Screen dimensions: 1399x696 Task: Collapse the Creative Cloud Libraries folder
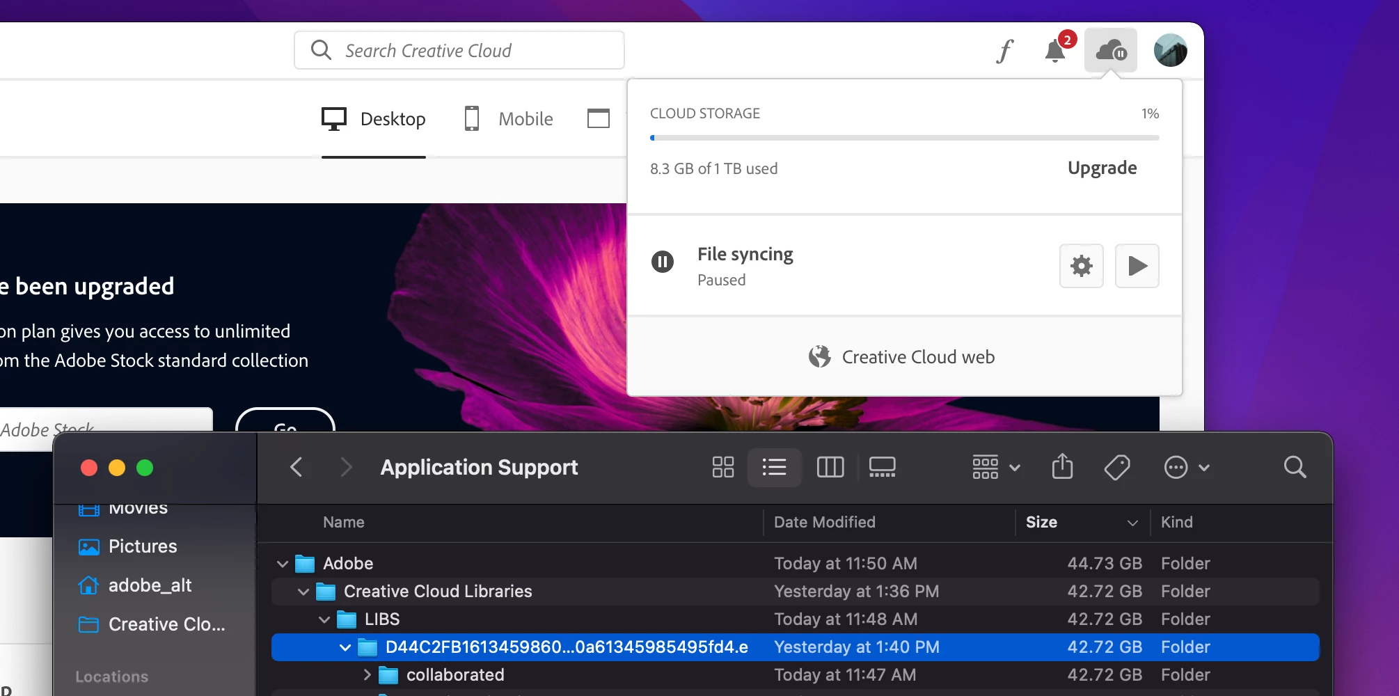click(303, 592)
